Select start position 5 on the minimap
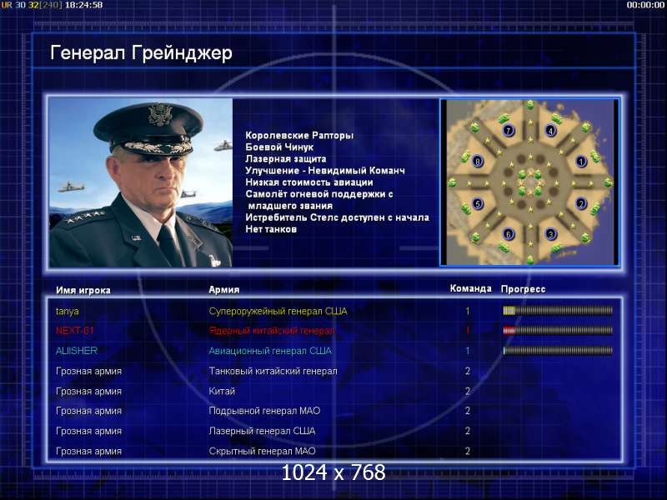This screenshot has width=667, height=500. [478, 203]
